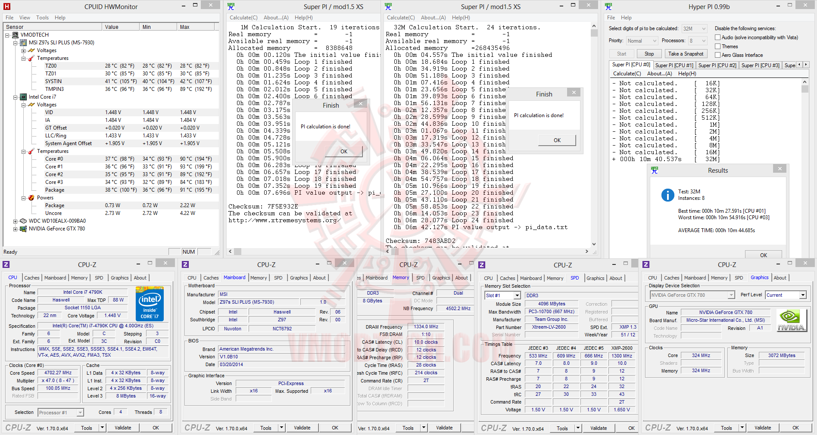Click OK in the 1M Finish dialog
This screenshot has height=435, width=817.
tap(344, 152)
